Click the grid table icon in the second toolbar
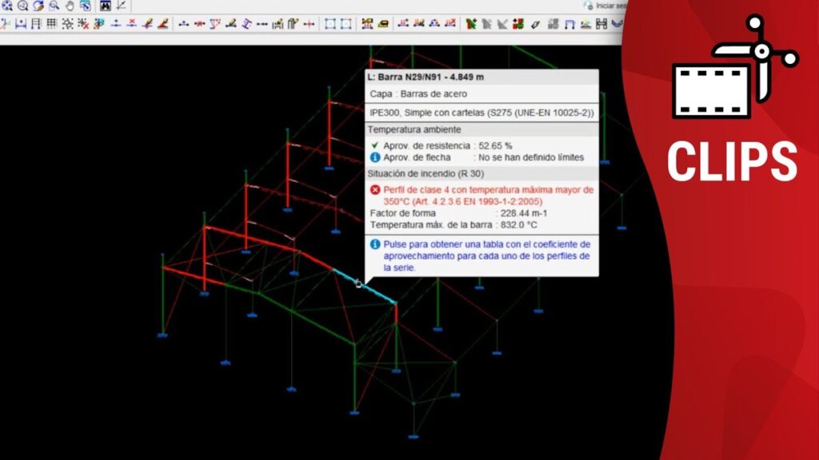This screenshot has width=819, height=460. point(51,24)
